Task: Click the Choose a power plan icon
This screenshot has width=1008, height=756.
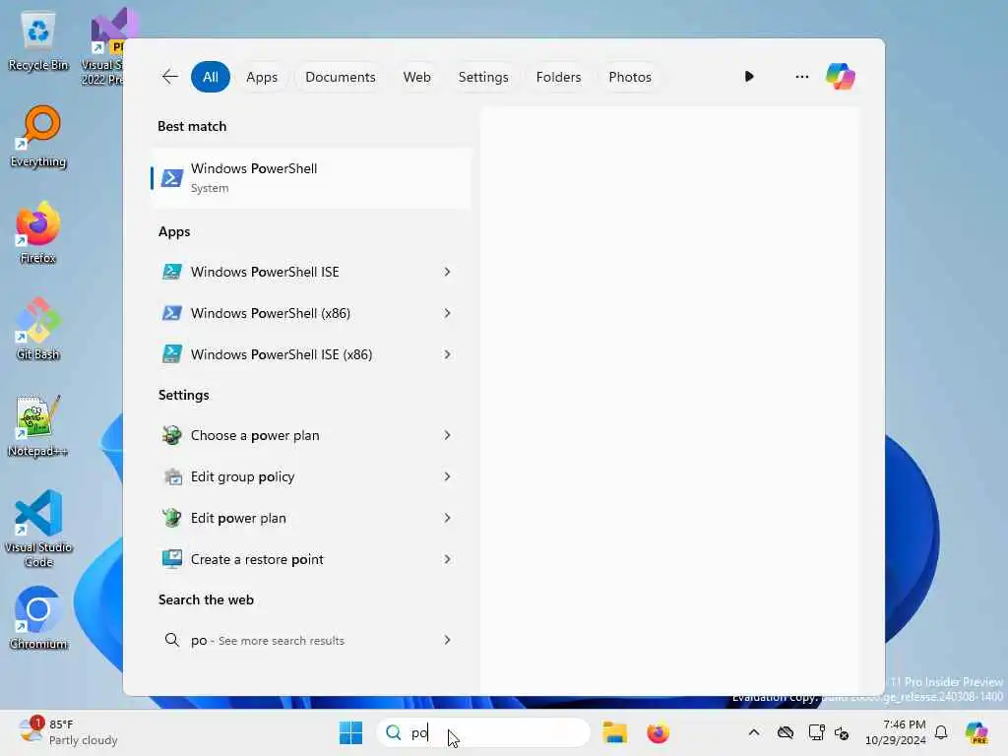Action: pyautogui.click(x=171, y=435)
